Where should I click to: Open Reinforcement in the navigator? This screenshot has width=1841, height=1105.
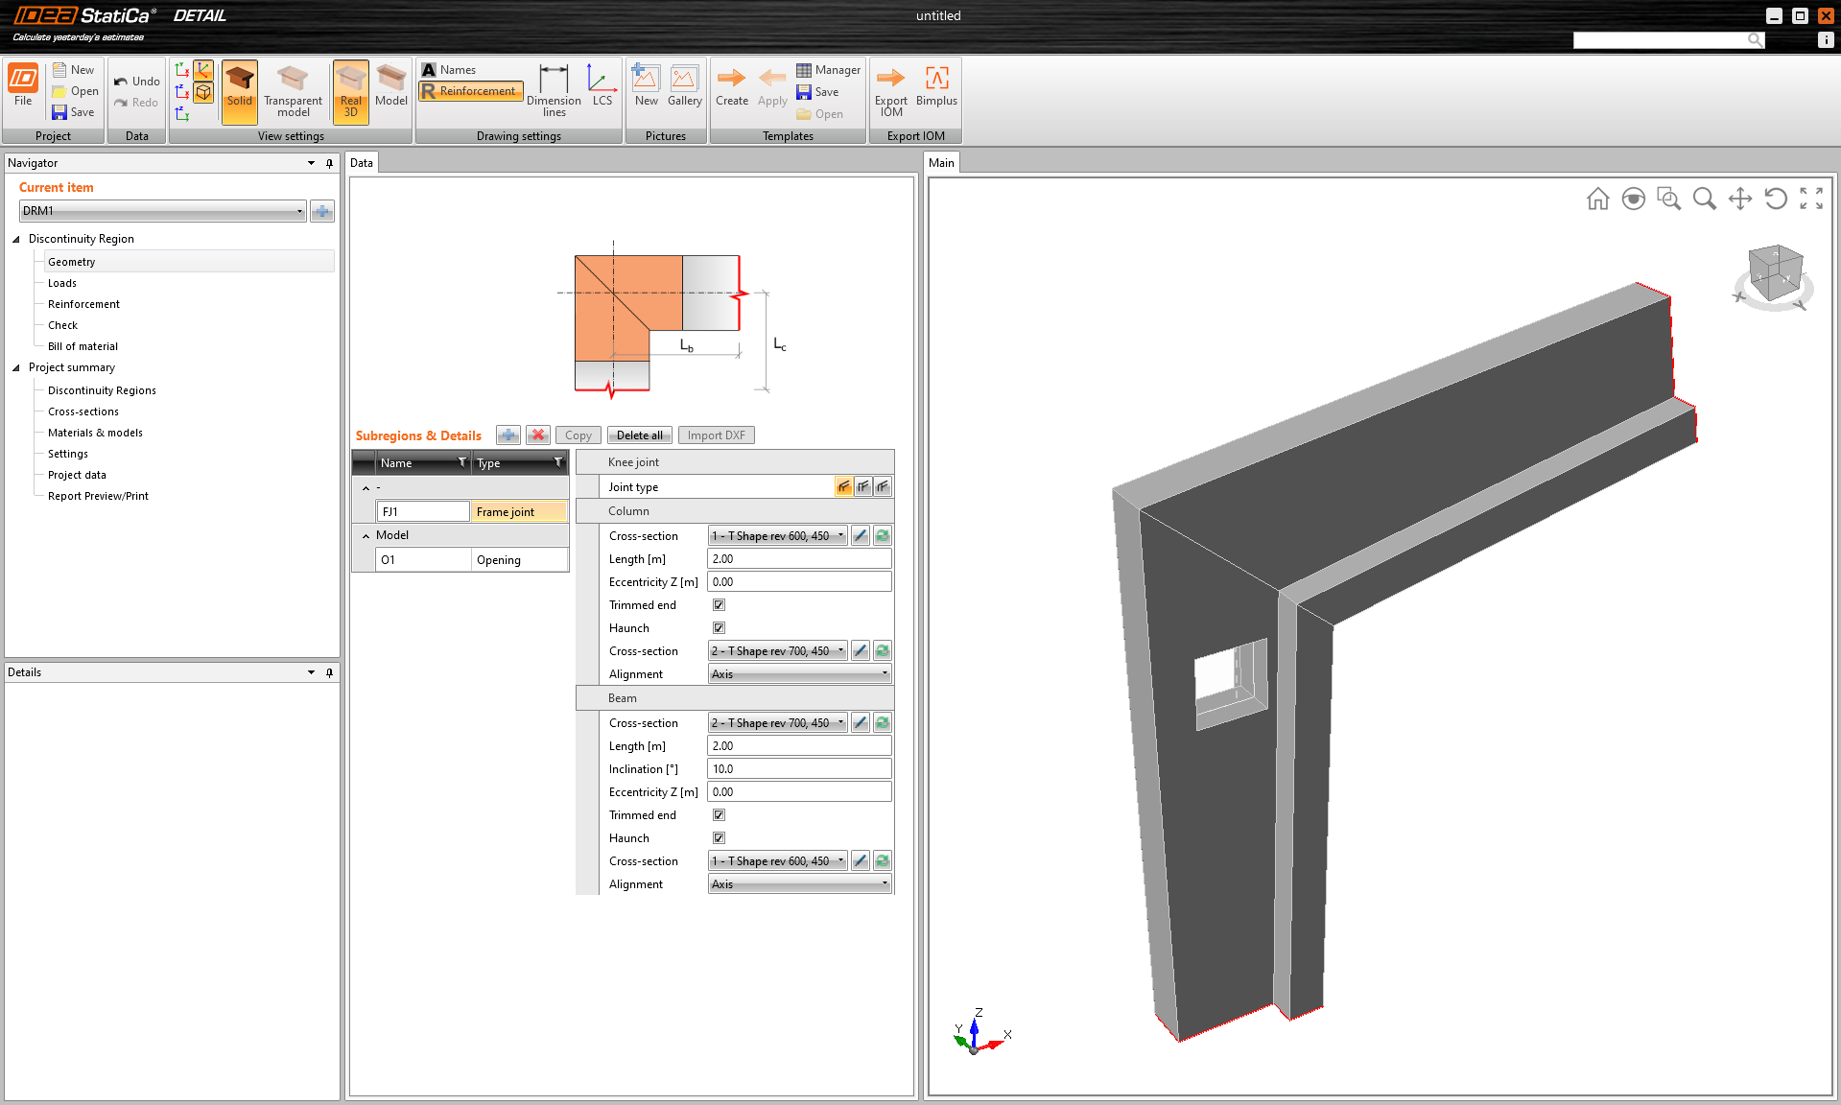[x=83, y=304]
